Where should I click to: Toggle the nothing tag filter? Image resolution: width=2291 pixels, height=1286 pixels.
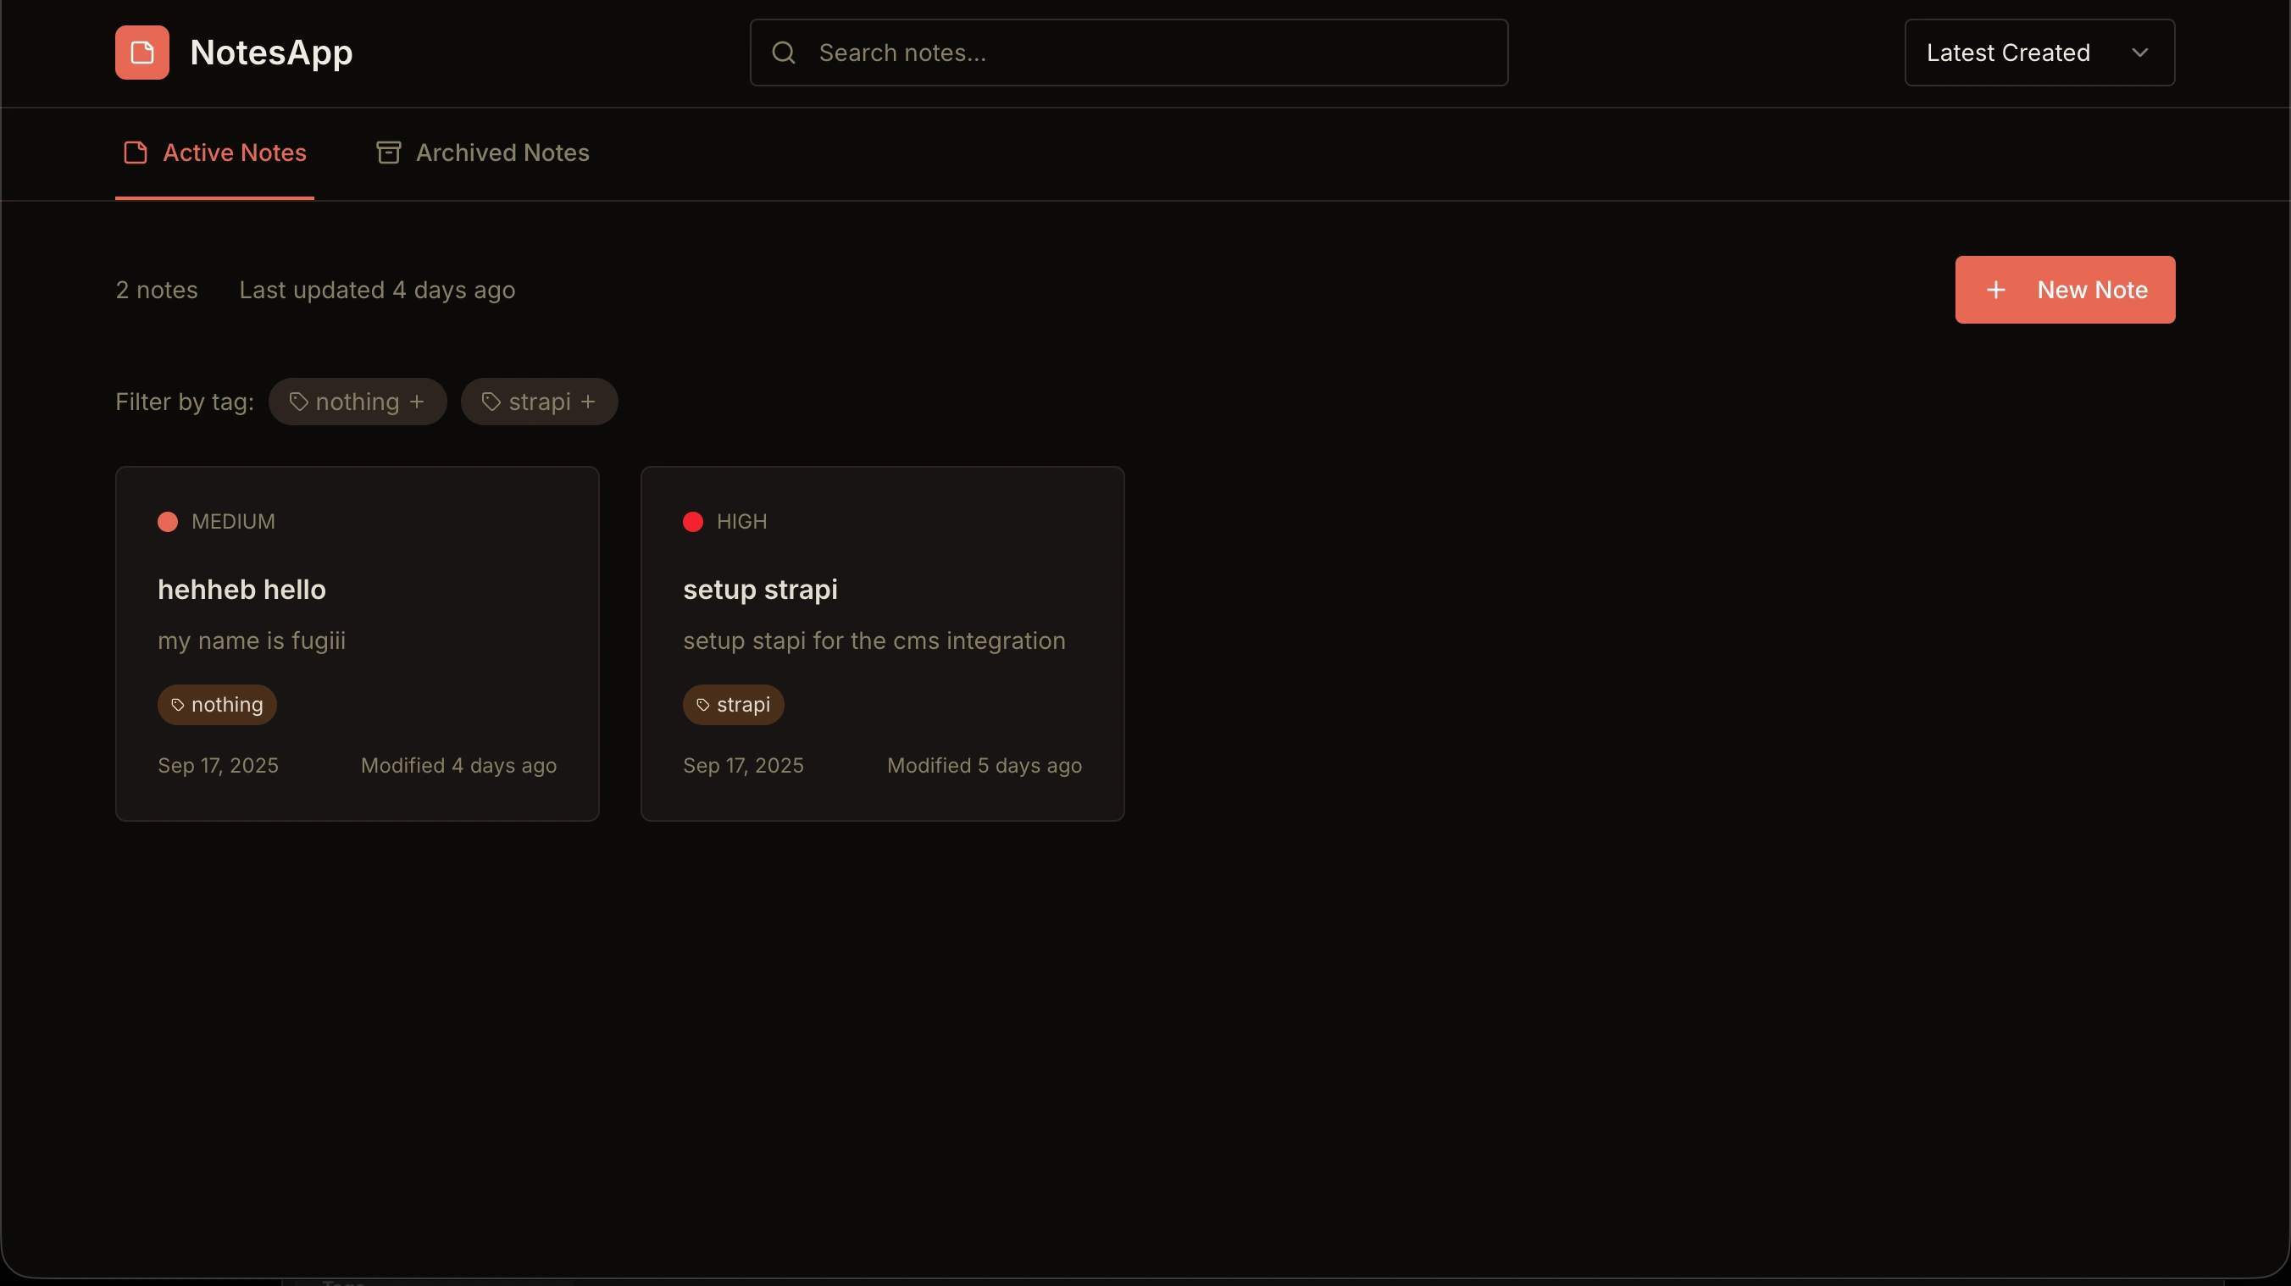[357, 402]
